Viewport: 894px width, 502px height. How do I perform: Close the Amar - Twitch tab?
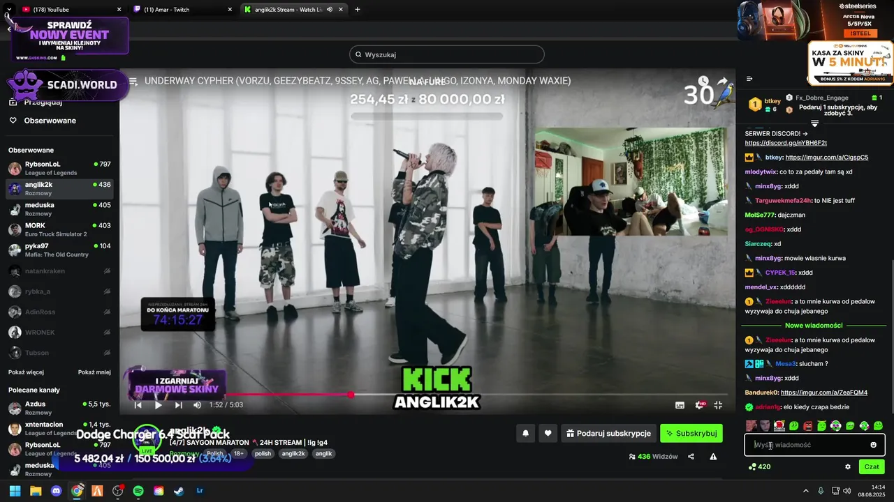coord(230,10)
